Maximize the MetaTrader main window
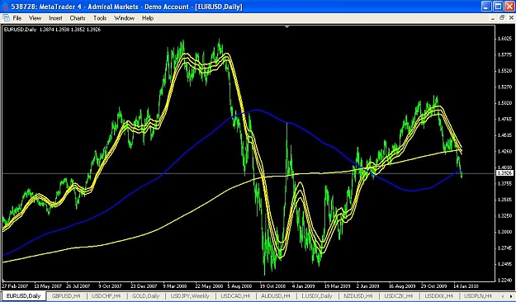 [x=499, y=7]
